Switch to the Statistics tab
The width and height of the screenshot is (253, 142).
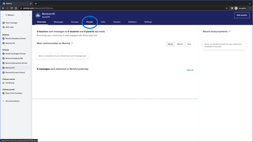pyautogui.click(x=132, y=22)
